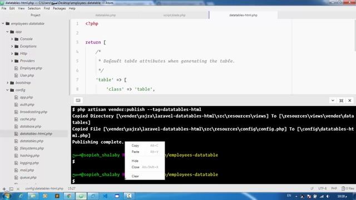
Task: Choose Hide in terminal context menu
Action: pyautogui.click(x=145, y=161)
